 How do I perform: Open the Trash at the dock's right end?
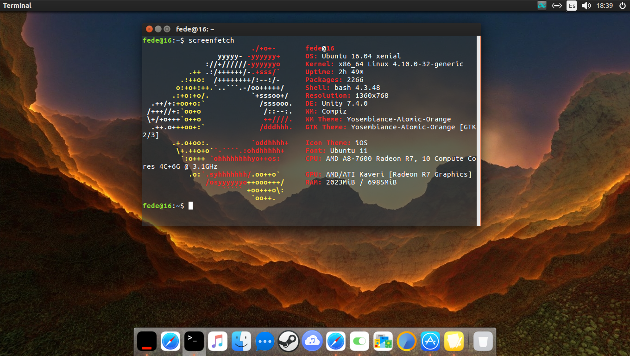(x=483, y=341)
